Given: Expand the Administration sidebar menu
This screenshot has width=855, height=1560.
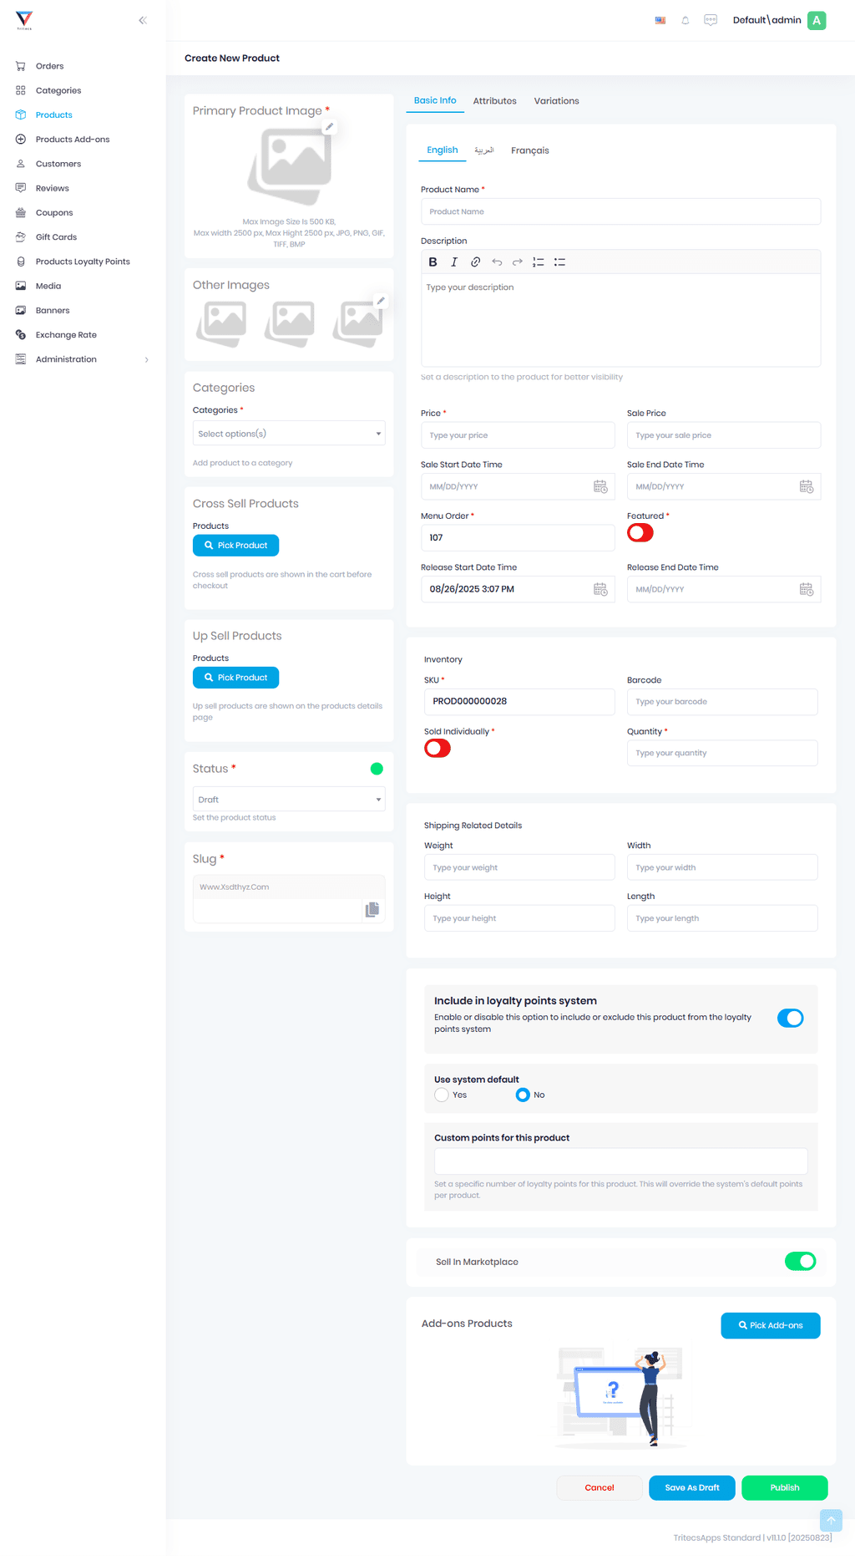Looking at the screenshot, I should pos(82,359).
